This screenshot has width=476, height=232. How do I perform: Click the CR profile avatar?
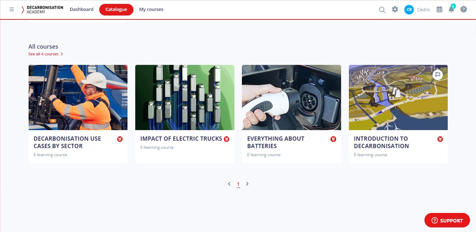[x=409, y=10]
